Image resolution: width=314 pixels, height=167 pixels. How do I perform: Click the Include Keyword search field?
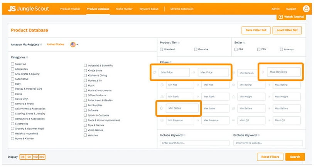194,143
